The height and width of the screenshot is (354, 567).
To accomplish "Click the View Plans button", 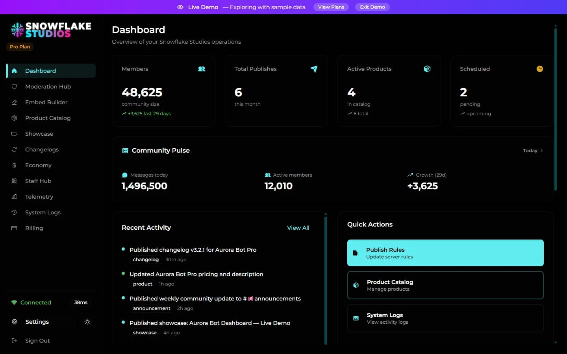I will pos(331,7).
